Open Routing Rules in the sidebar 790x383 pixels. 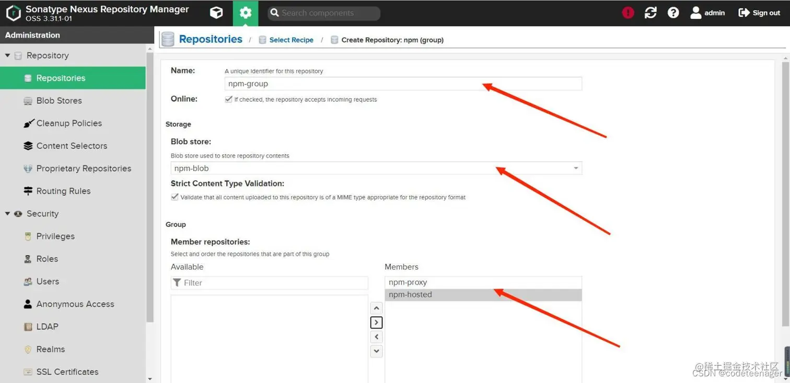tap(73, 191)
